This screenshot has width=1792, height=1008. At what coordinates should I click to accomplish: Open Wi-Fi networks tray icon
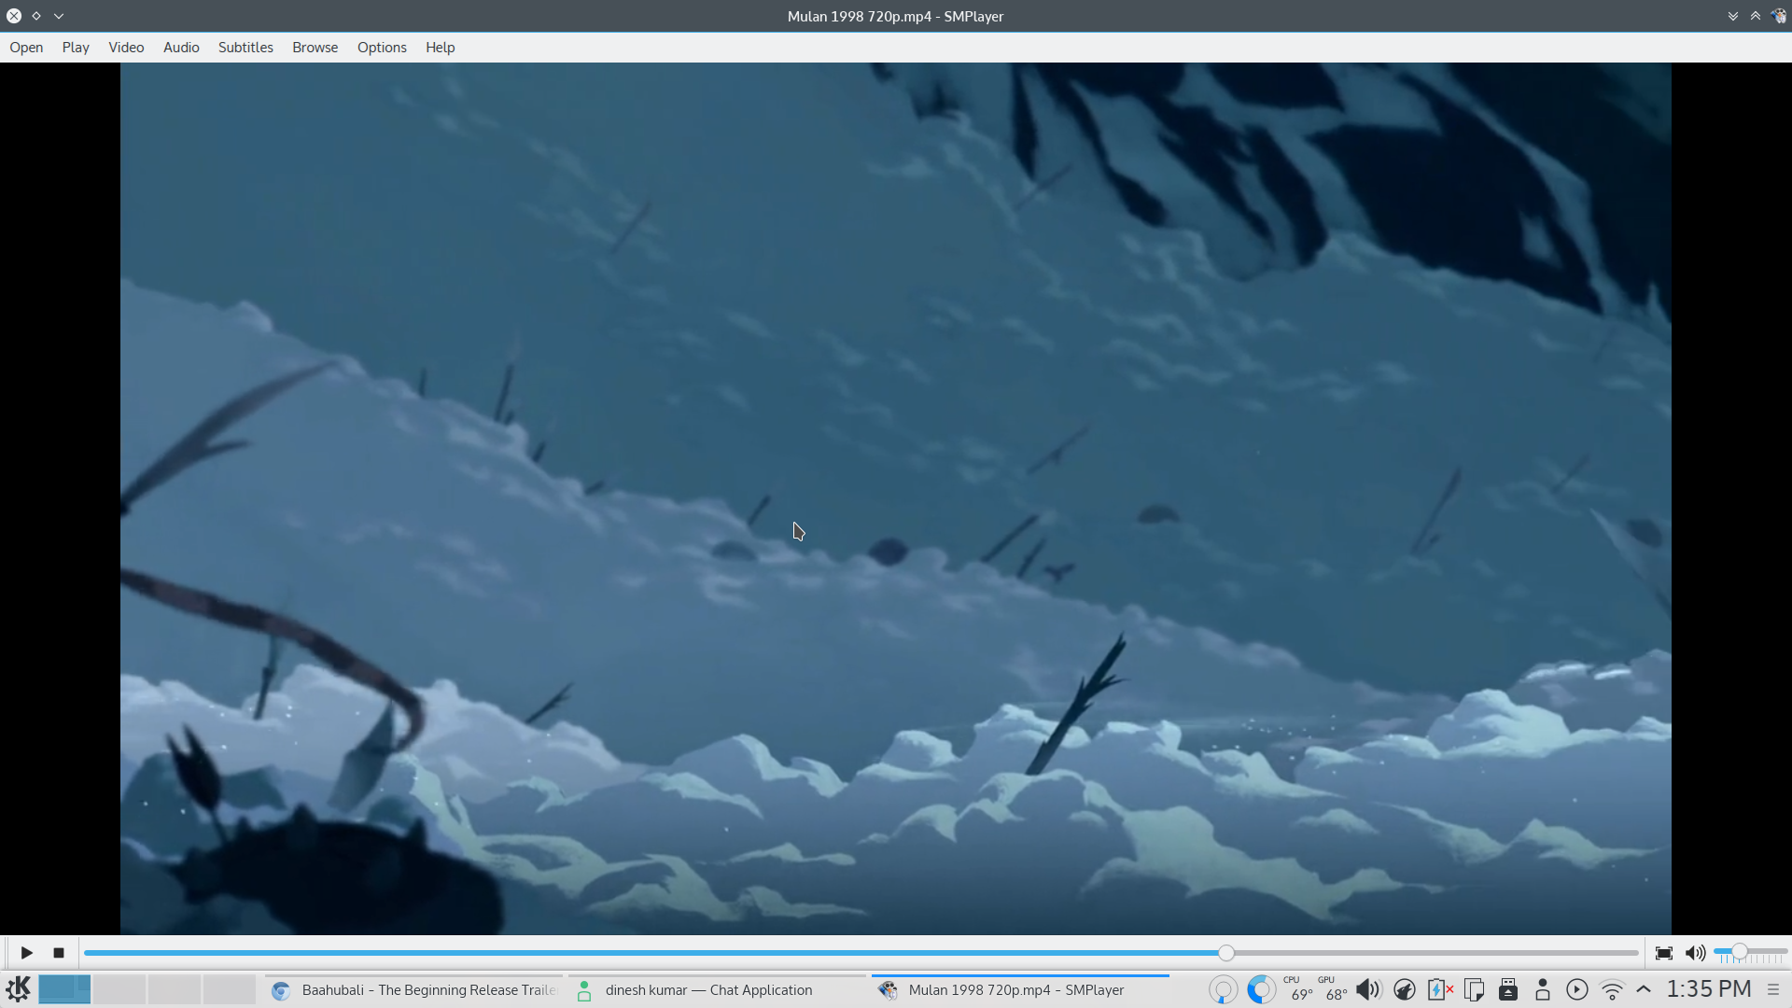pos(1612,989)
